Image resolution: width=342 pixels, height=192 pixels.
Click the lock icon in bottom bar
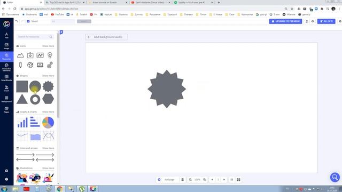pos(183,180)
